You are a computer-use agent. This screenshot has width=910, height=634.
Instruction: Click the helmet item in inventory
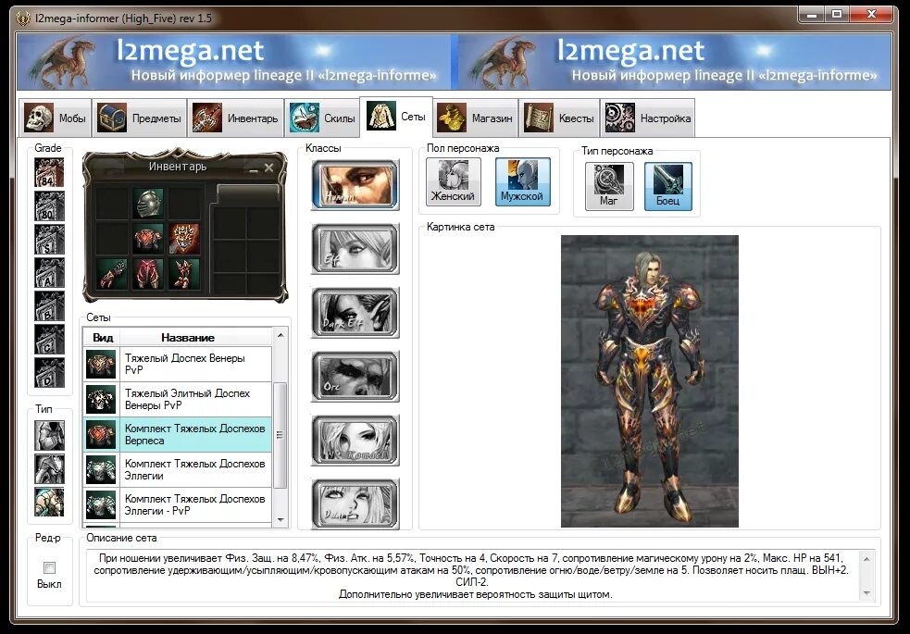[x=148, y=203]
